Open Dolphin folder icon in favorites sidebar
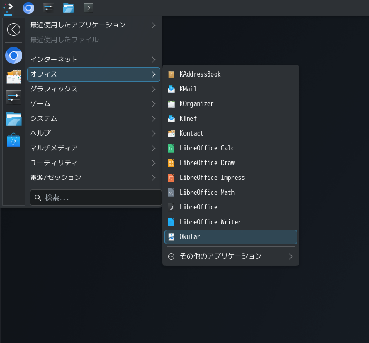Screen dimensions: 369x343 (14, 119)
